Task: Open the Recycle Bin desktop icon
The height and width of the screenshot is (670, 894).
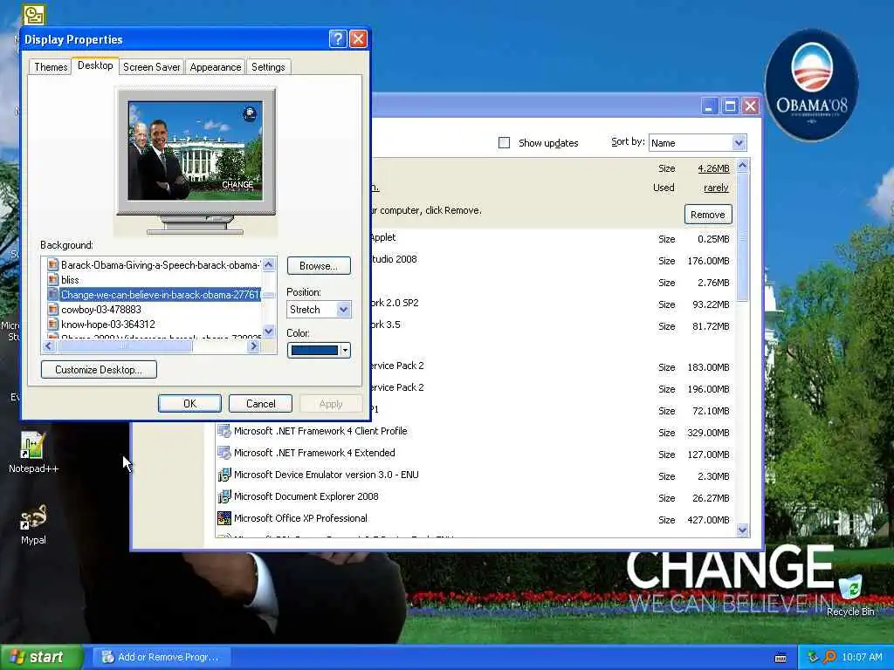Action: [x=850, y=595]
